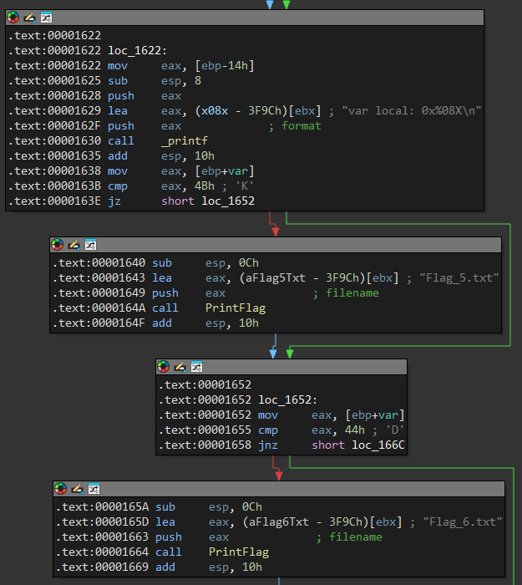Click third header icon on Flag_6.txt node
Image resolution: width=522 pixels, height=585 pixels.
94,489
